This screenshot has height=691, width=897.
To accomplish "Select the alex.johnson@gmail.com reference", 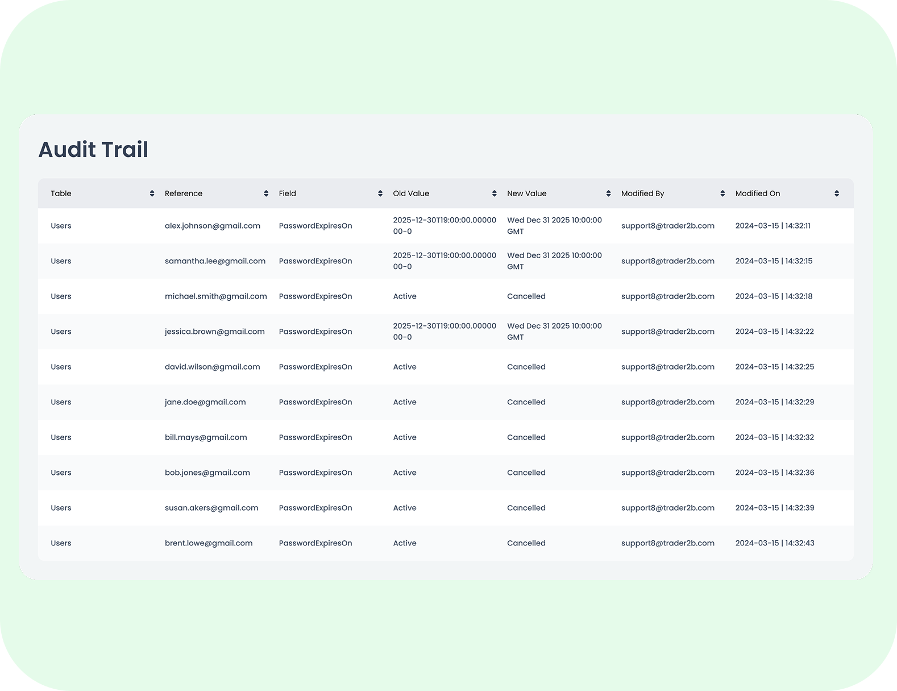I will [x=213, y=226].
